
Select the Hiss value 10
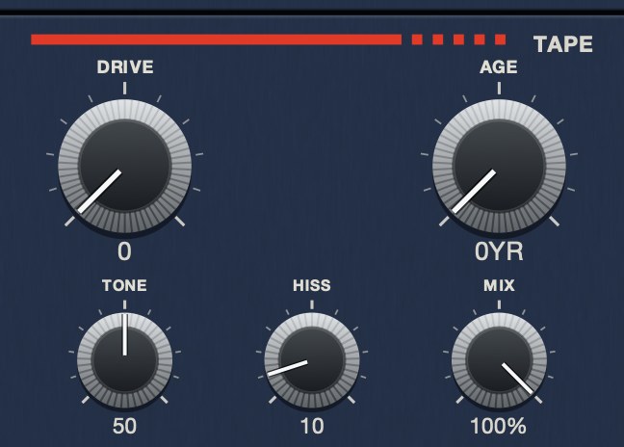pyautogui.click(x=312, y=427)
